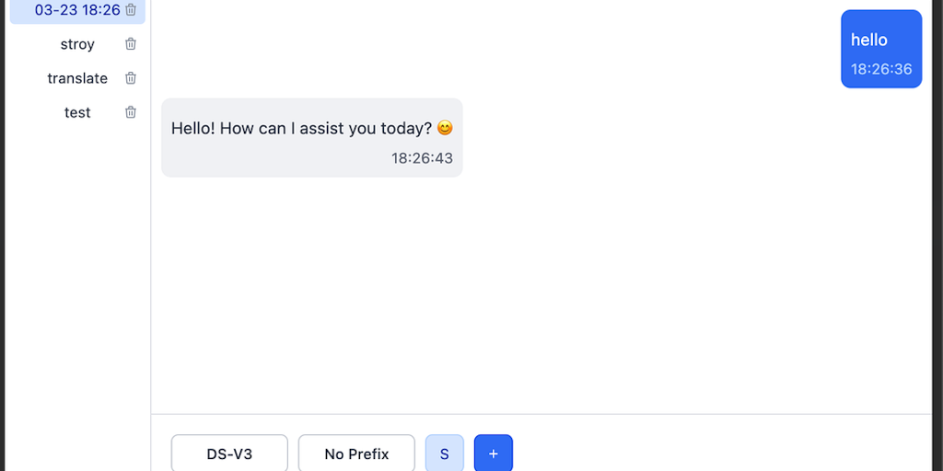The image size is (943, 471).
Task: Click the 18:26:43 timestamp in the reply bubble
Action: tap(422, 158)
